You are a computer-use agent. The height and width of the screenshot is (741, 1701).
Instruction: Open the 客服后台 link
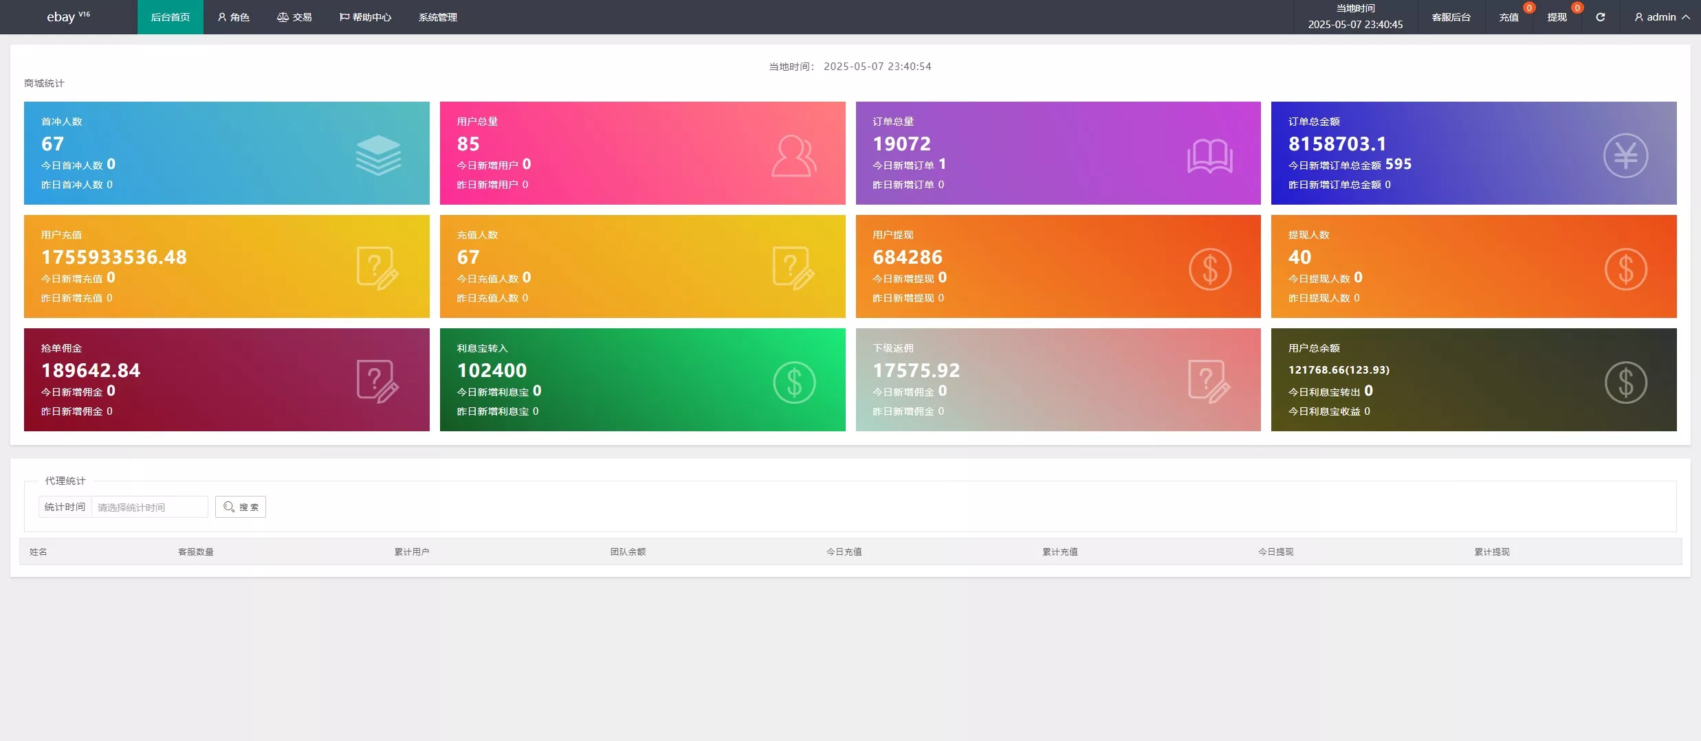pyautogui.click(x=1451, y=17)
